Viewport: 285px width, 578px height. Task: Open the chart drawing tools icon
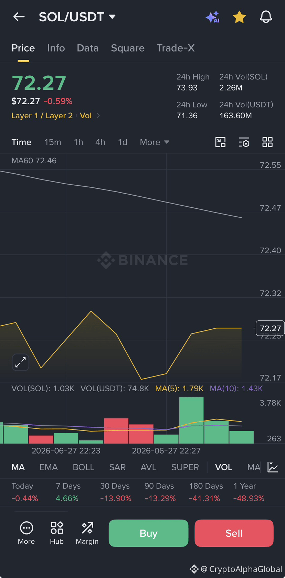coord(220,142)
